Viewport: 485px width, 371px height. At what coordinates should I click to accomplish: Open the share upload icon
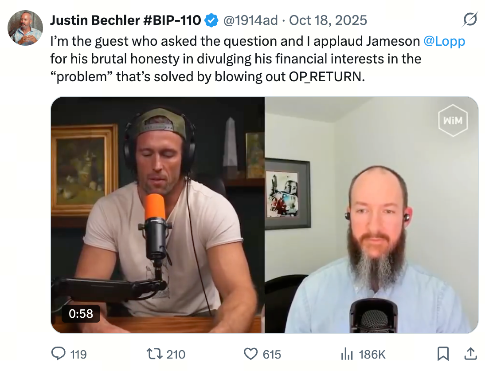(470, 354)
